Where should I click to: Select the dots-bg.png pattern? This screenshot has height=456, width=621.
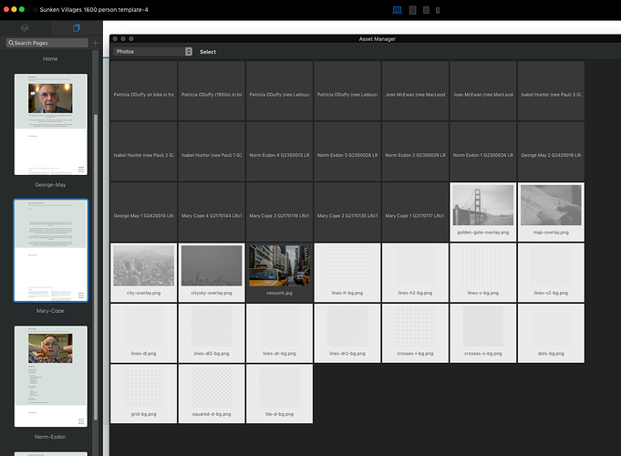pyautogui.click(x=550, y=331)
